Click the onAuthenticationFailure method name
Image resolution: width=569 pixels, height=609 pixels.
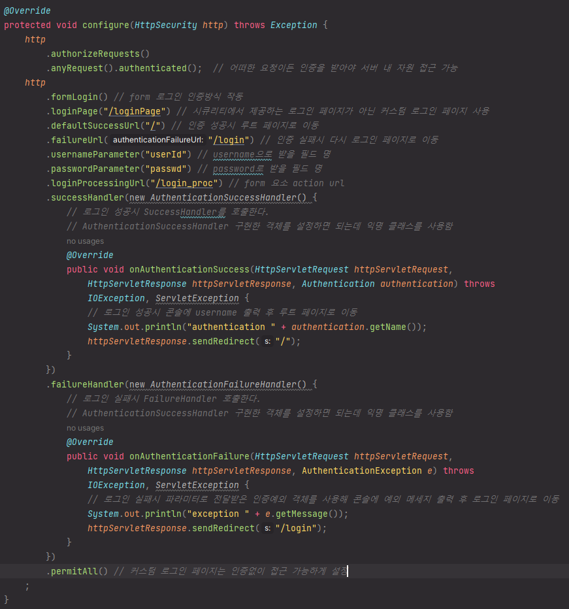point(189,456)
